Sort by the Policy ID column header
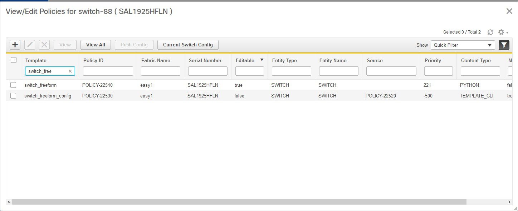Screen dimensions: 518x211 pos(93,60)
